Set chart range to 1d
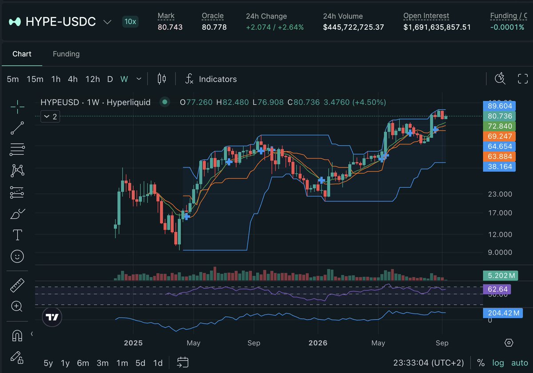The image size is (533, 373). click(158, 363)
